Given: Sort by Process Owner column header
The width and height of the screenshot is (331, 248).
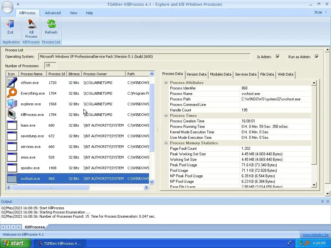Looking at the screenshot, I should point(103,74).
